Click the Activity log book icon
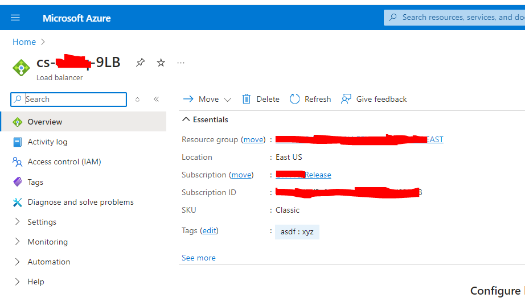Viewport: 525px width, 302px height. (x=18, y=142)
